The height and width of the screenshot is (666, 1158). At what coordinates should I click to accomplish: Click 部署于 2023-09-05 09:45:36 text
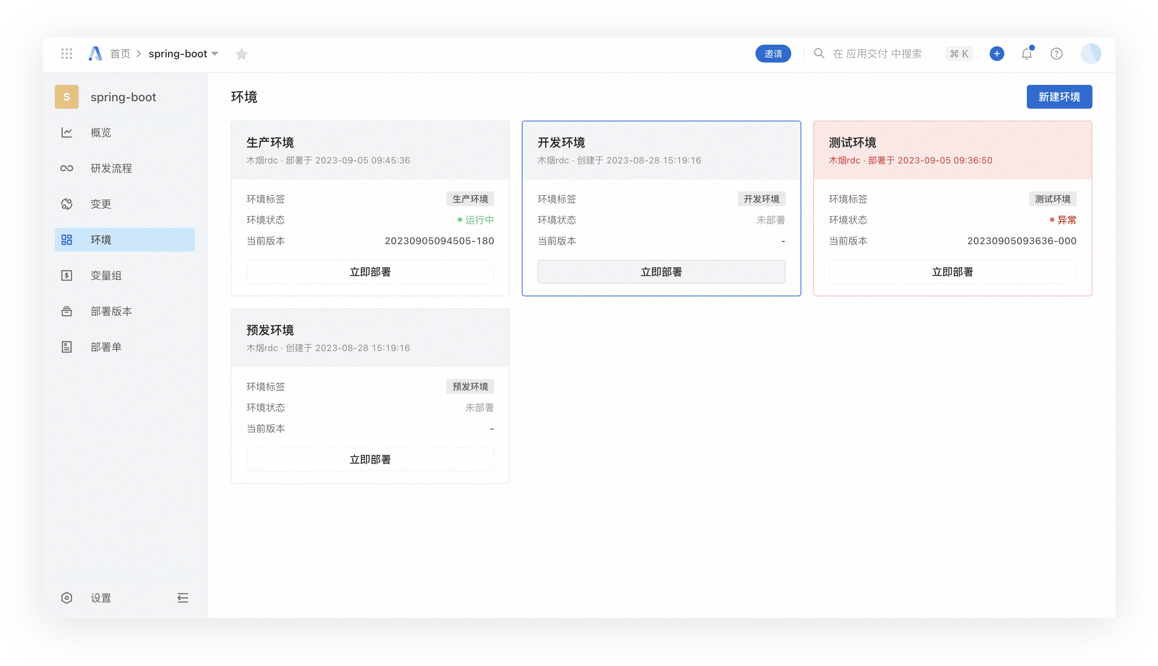click(347, 160)
